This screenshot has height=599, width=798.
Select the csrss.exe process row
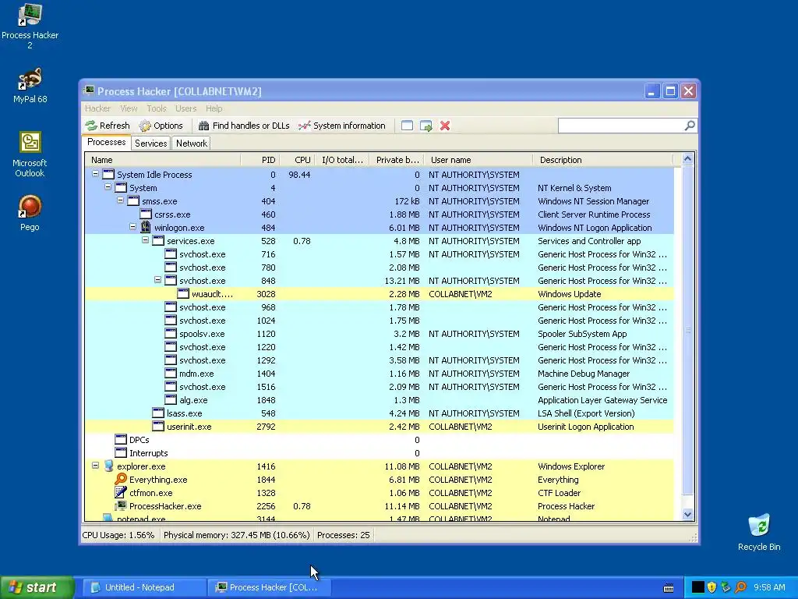click(x=380, y=214)
